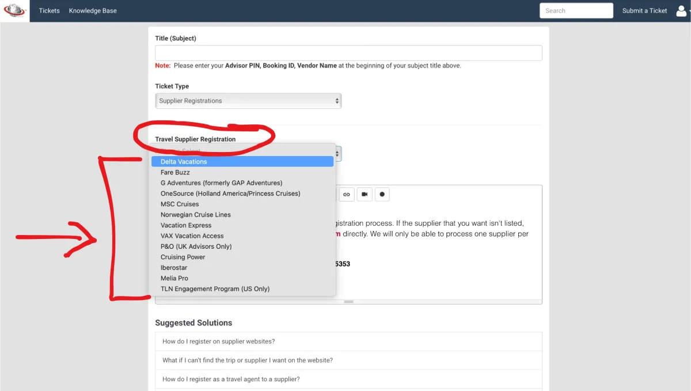Choose G Adventures (formerly GAP Adventures)
The width and height of the screenshot is (691, 391).
point(242,183)
